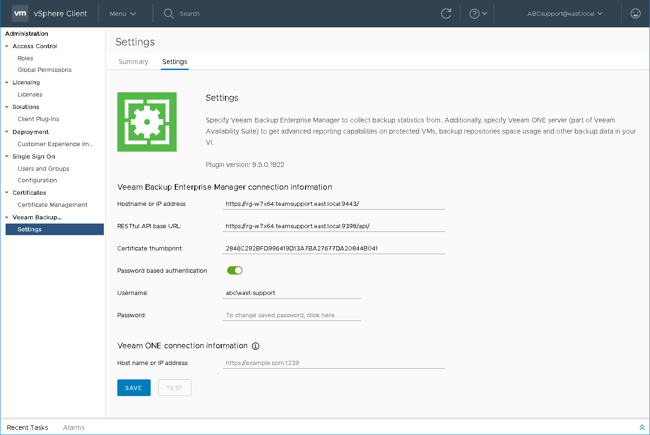Click the vSphere Client title
The width and height of the screenshot is (650, 435).
[x=60, y=13]
